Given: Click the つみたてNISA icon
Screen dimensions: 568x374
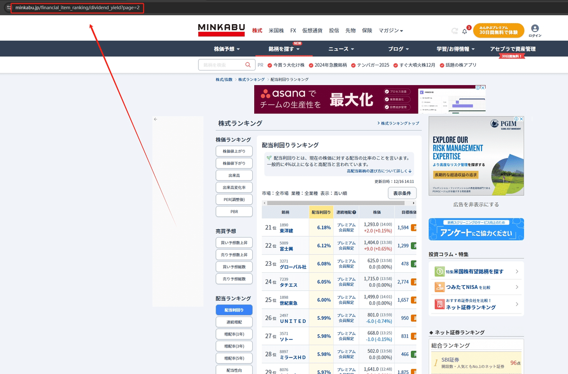Looking at the screenshot, I should (x=440, y=287).
